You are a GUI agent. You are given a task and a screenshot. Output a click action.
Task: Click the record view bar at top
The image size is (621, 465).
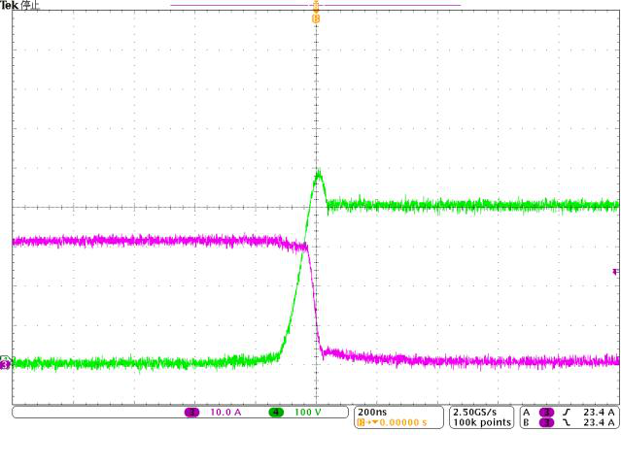(316, 5)
